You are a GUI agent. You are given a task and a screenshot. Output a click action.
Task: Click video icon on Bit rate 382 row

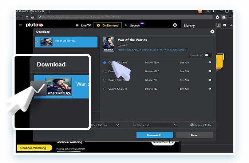210,89
